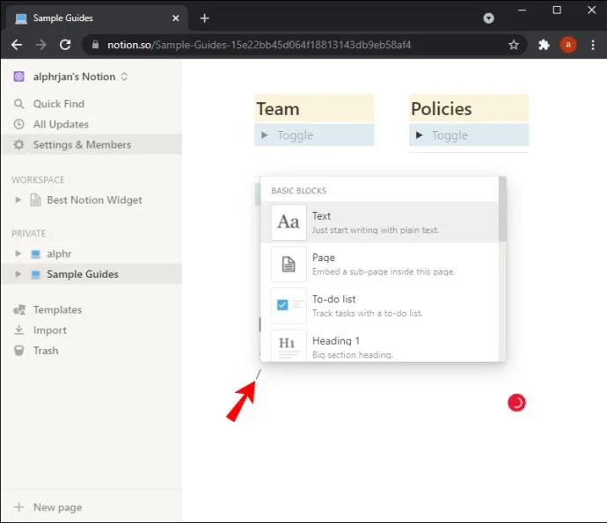Image resolution: width=607 pixels, height=523 pixels.
Task: Click the Toggle placeholder text under Policies
Action: tap(450, 135)
